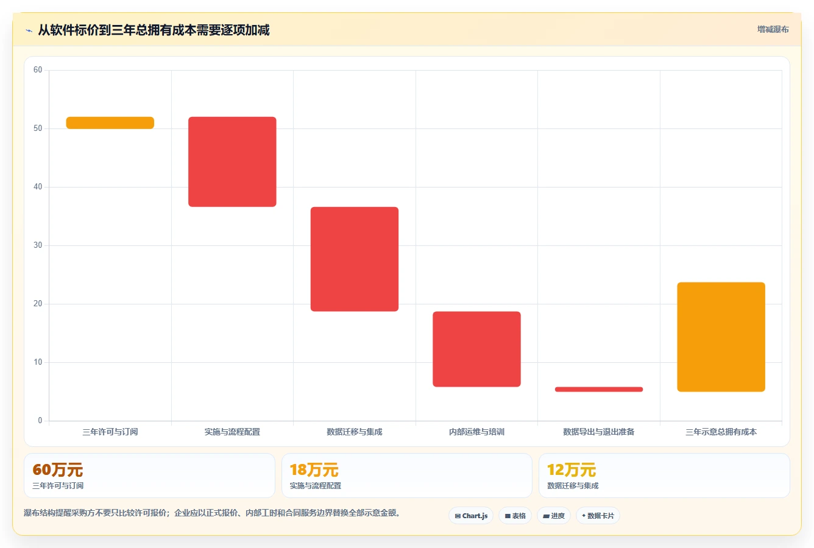The width and height of the screenshot is (814, 548).
Task: Click the 数据卡片 tag chip
Action: [598, 516]
